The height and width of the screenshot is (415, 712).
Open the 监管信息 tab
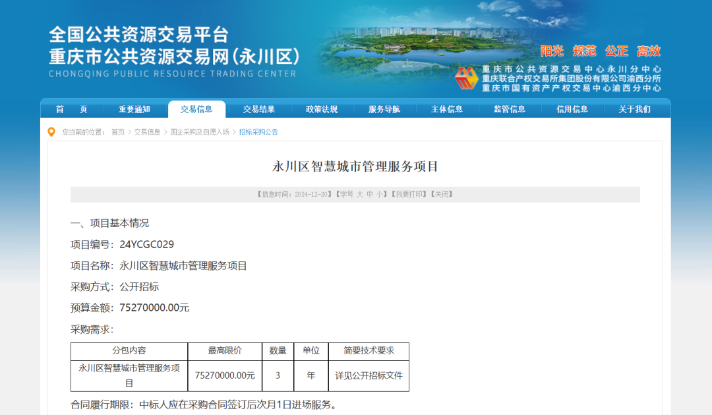click(x=510, y=110)
